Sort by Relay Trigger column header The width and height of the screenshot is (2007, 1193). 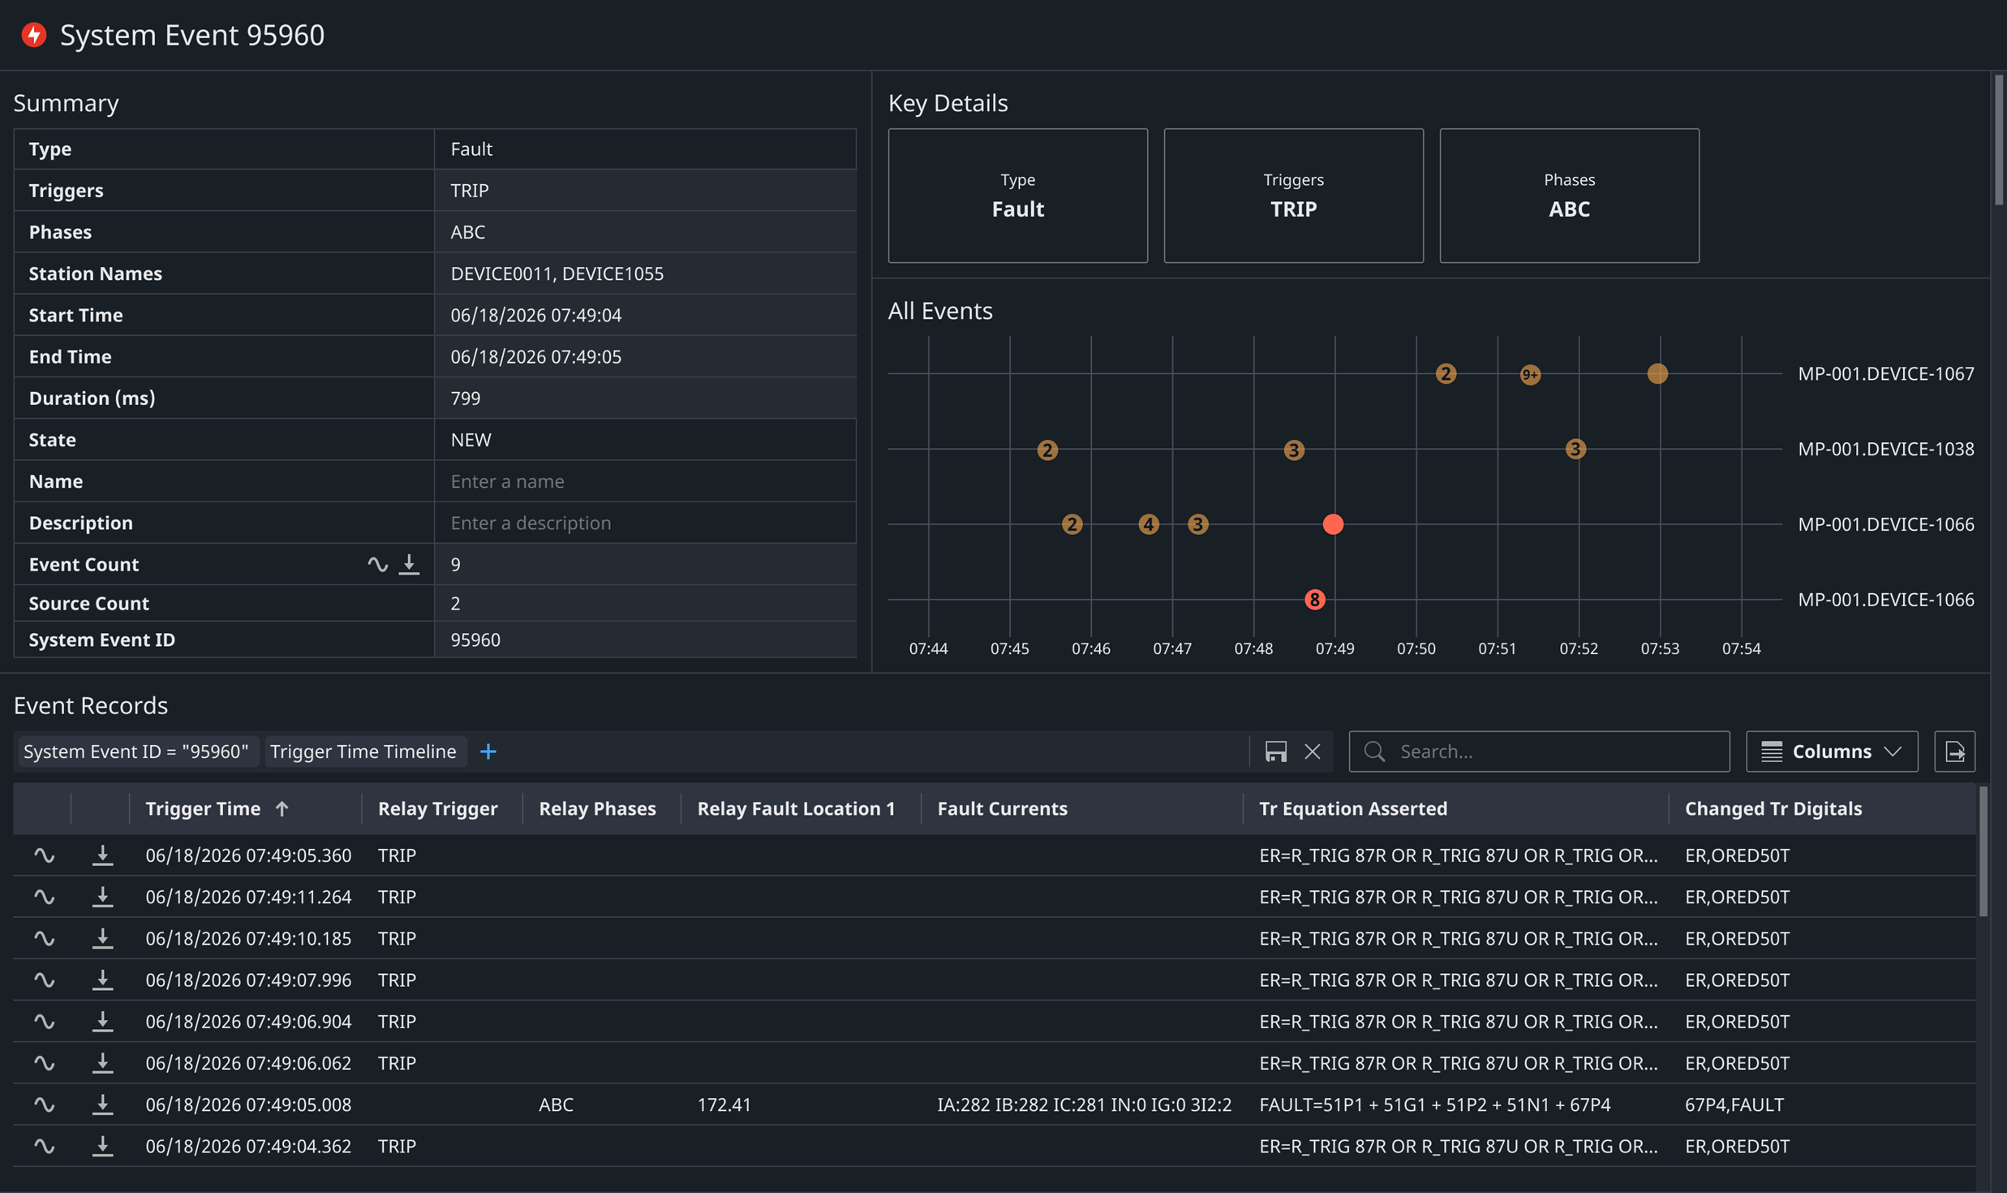click(438, 808)
